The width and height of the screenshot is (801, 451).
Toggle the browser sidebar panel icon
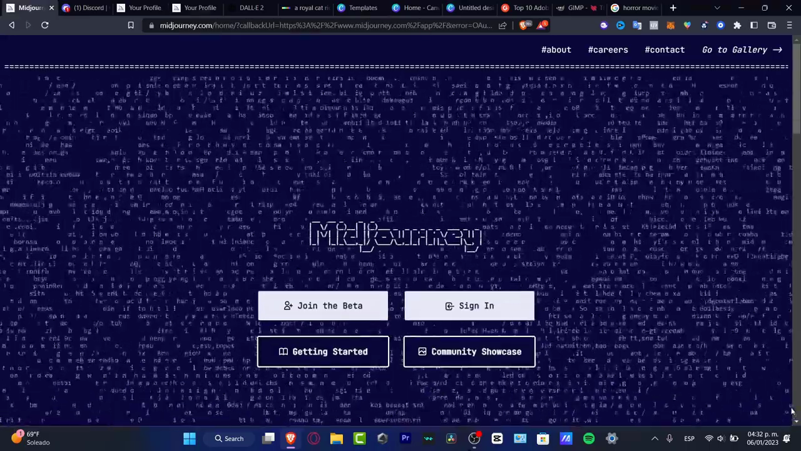tap(754, 25)
